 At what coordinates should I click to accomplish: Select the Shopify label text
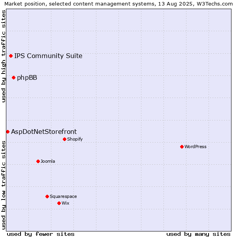(75, 139)
